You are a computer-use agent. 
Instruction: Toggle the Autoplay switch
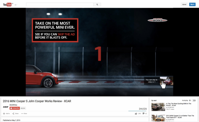pos(194,100)
